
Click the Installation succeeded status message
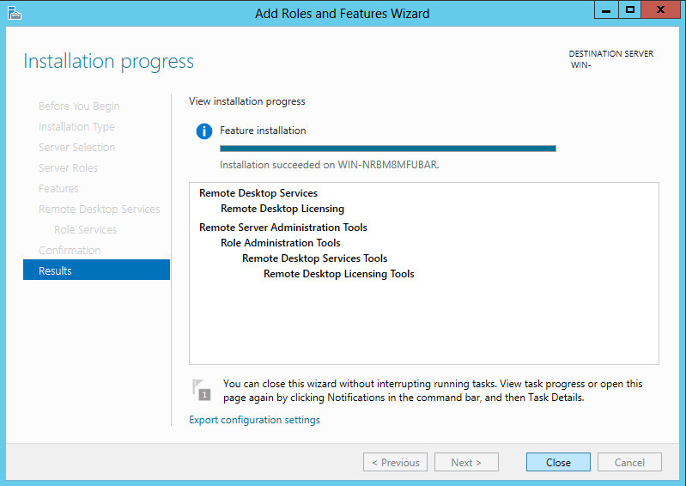pos(330,165)
